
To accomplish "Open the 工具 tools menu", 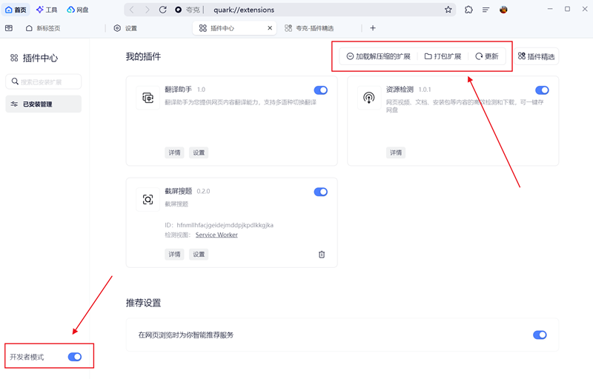I will [x=47, y=10].
